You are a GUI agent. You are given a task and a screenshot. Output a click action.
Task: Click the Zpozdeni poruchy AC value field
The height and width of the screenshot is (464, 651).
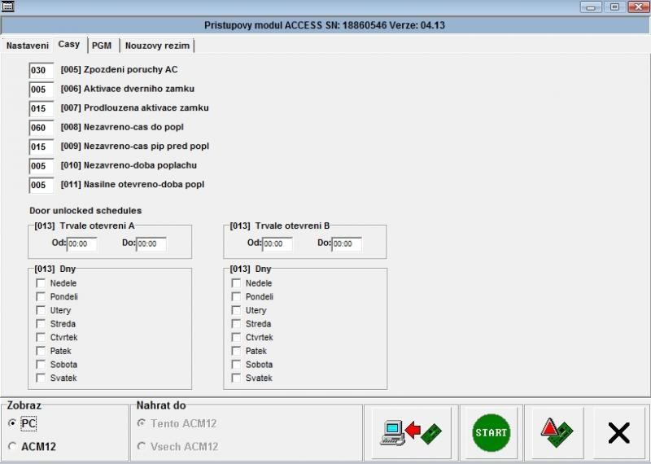pyautogui.click(x=41, y=71)
